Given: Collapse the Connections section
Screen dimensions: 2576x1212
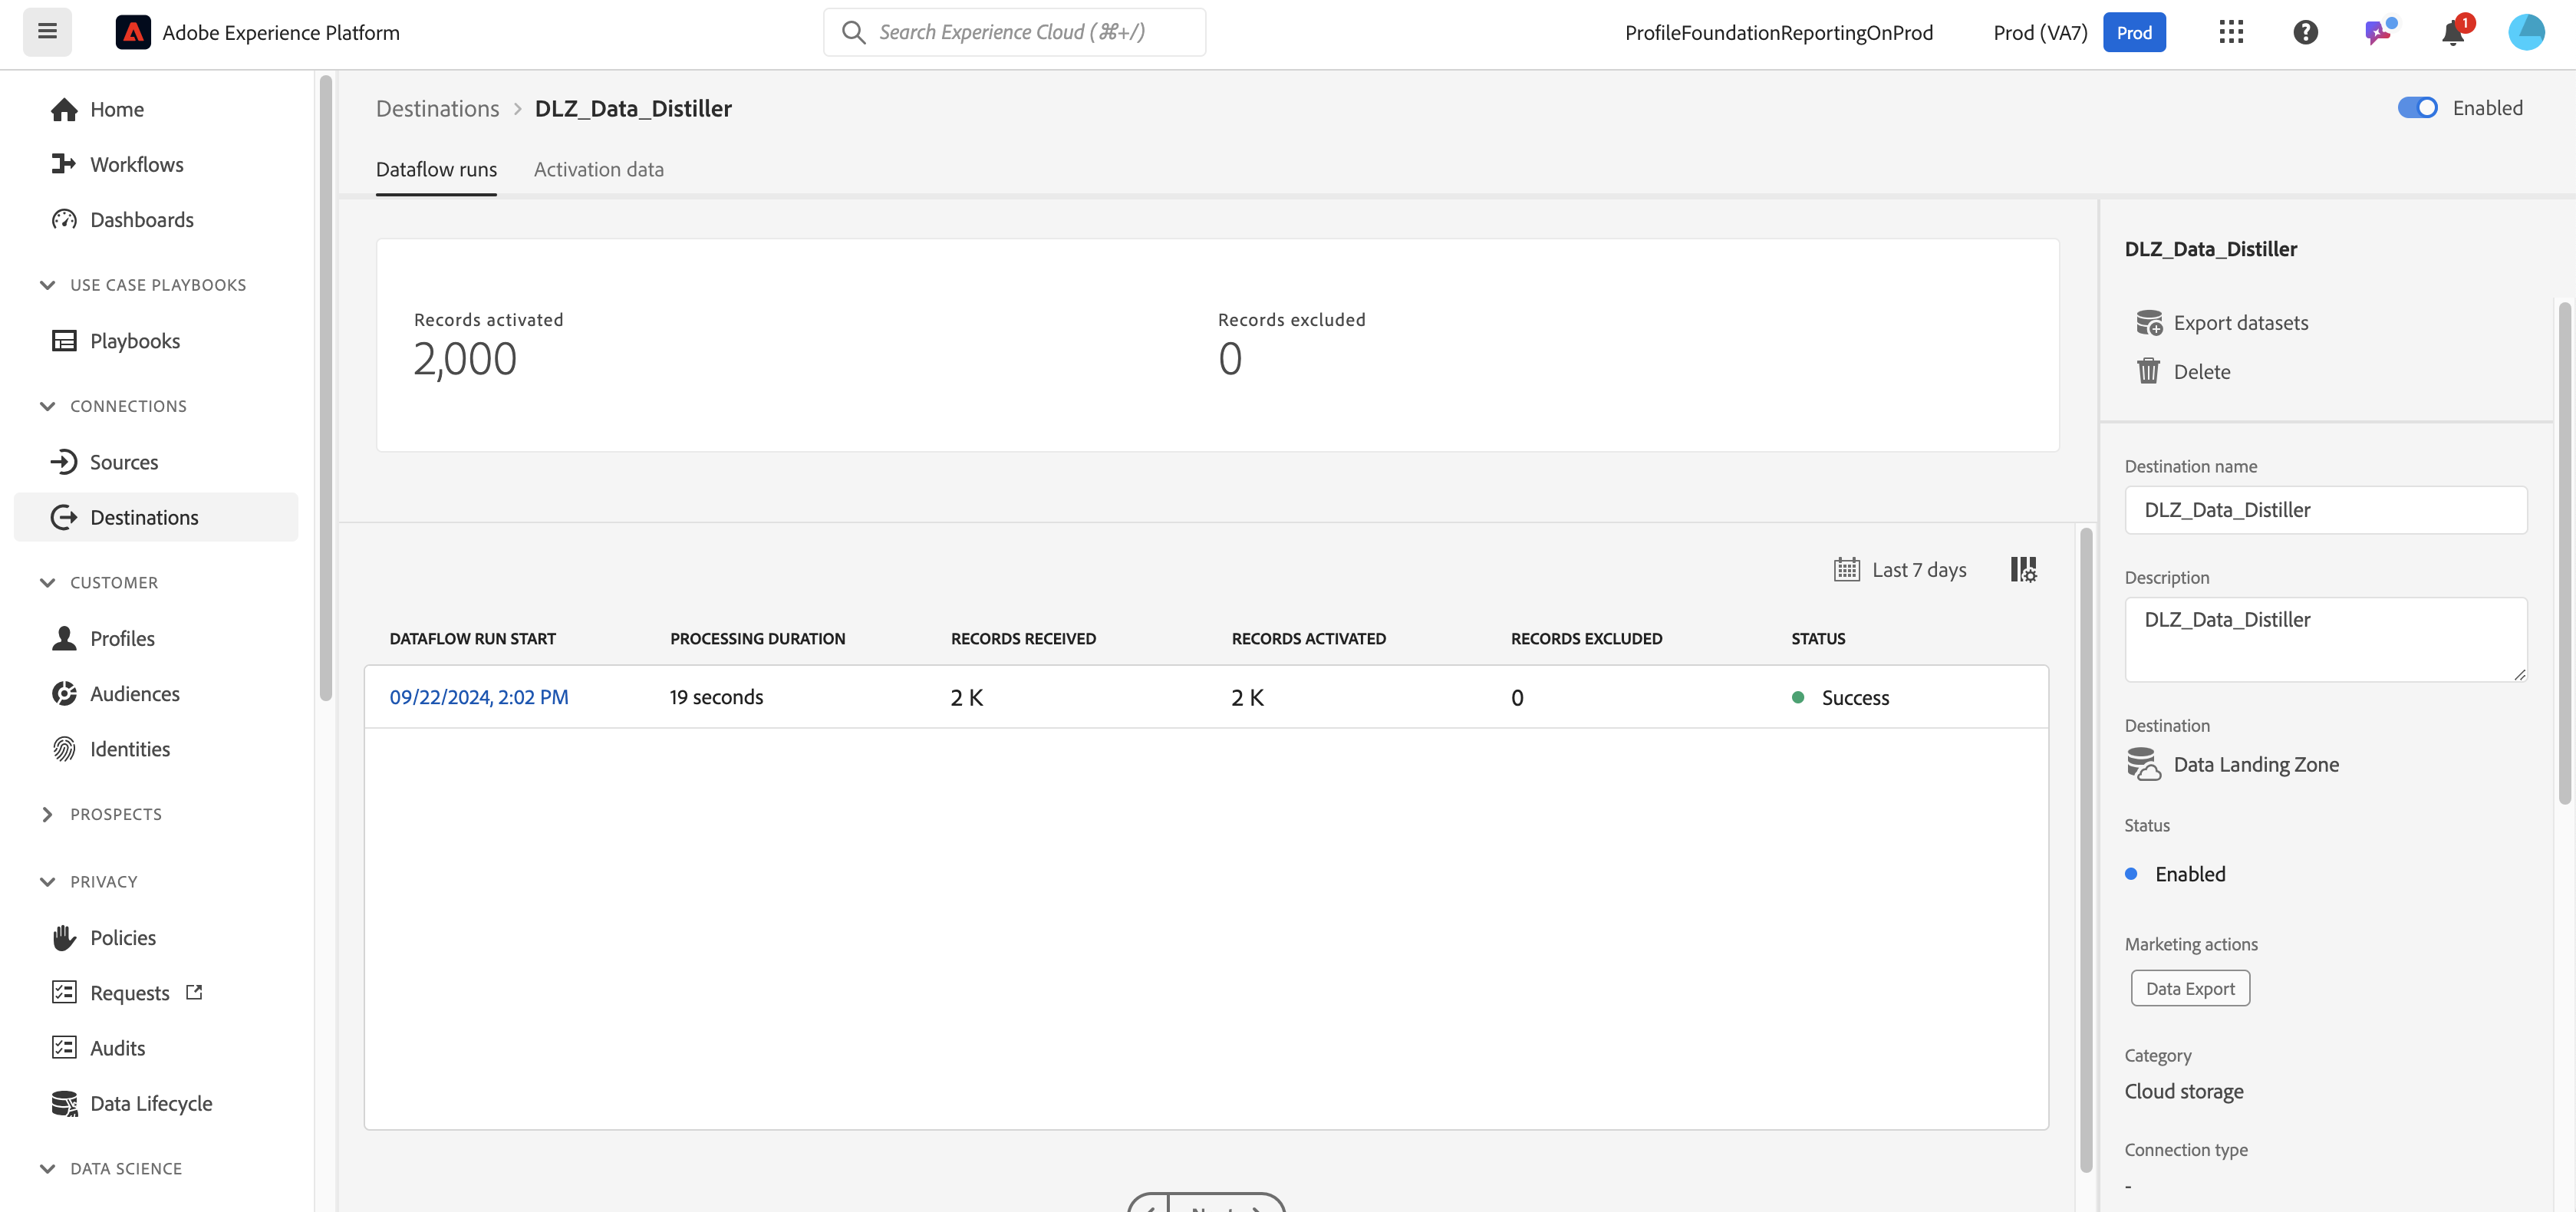Looking at the screenshot, I should pos(47,406).
